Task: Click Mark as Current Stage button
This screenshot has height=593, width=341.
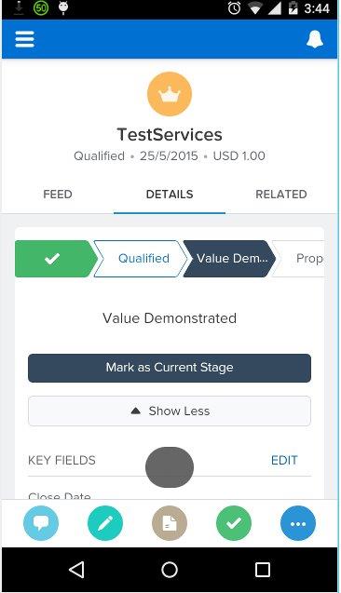Action: (x=170, y=368)
